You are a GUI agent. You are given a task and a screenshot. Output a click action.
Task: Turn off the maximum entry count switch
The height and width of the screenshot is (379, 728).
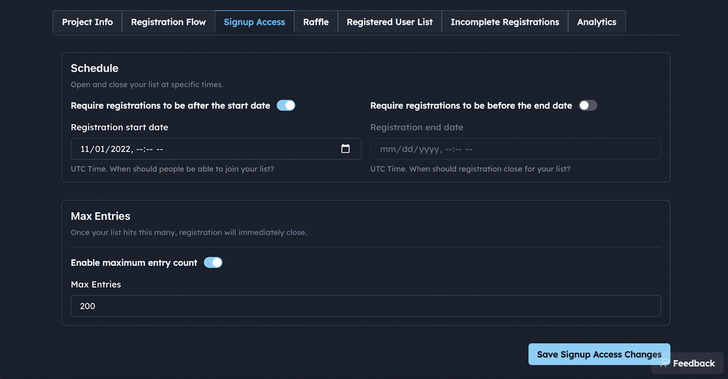pyautogui.click(x=213, y=263)
